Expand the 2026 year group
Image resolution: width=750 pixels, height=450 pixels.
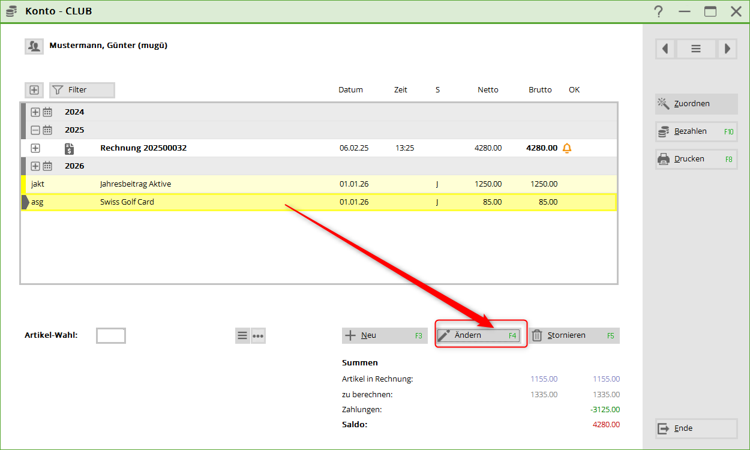click(x=35, y=166)
